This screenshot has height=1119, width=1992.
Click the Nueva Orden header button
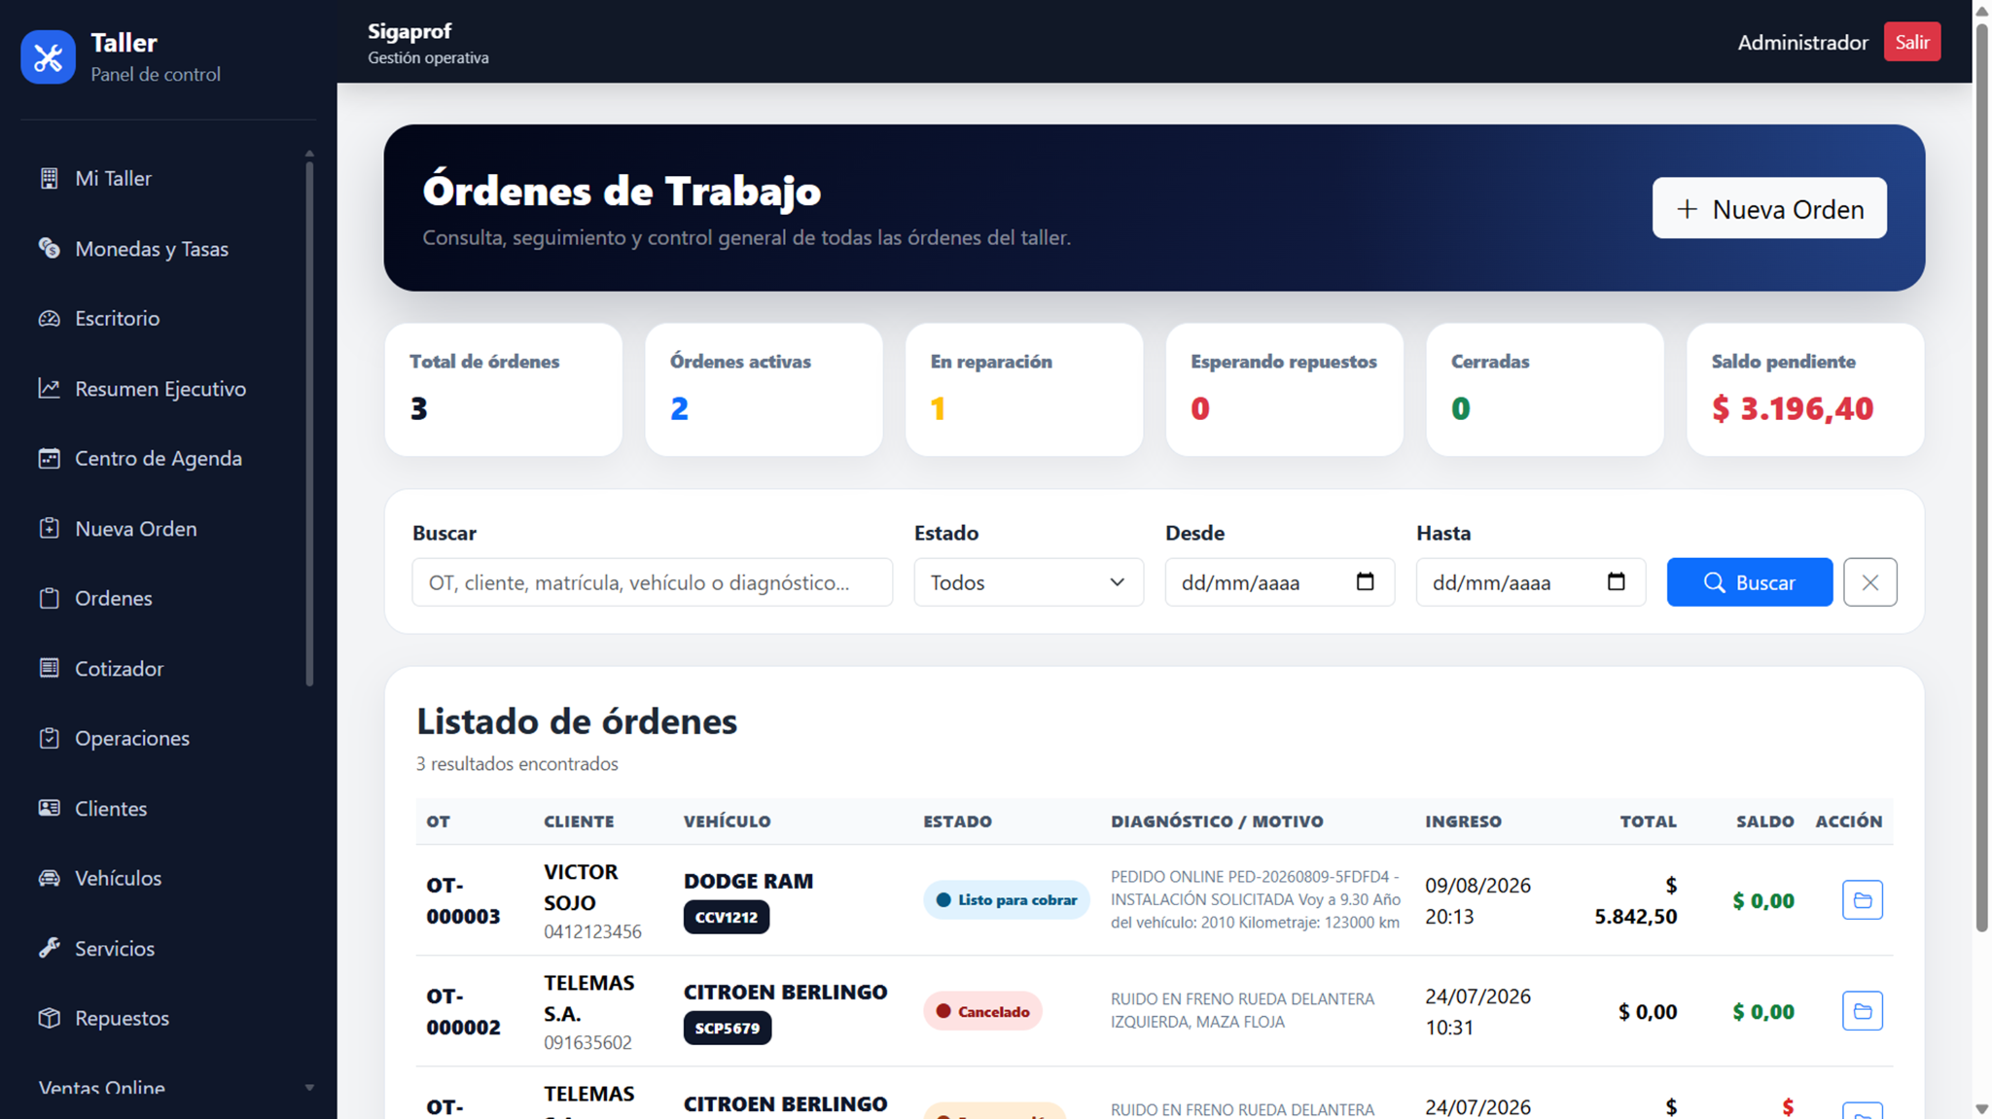(x=1769, y=208)
